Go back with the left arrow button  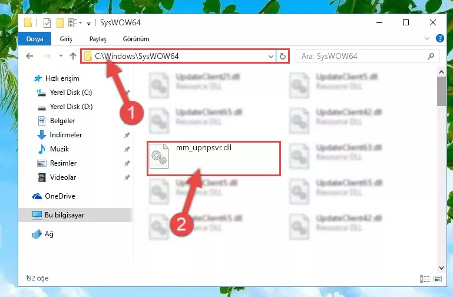(30, 56)
